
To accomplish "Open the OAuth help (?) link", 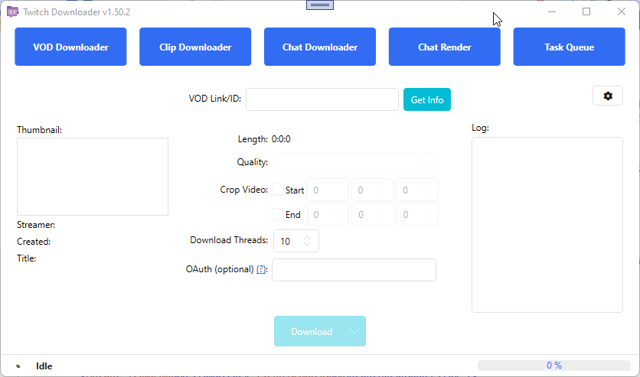I will 261,269.
